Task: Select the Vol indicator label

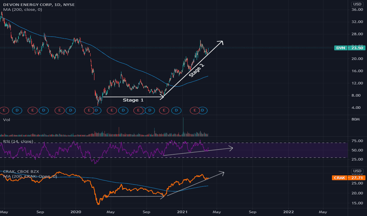Action: tap(7, 120)
